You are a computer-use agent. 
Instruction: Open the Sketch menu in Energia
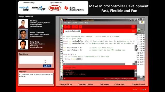pos(75,23)
